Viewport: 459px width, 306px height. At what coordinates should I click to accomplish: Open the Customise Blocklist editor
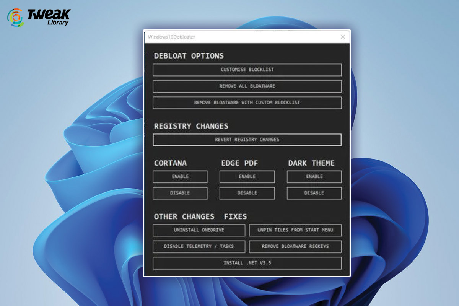247,70
